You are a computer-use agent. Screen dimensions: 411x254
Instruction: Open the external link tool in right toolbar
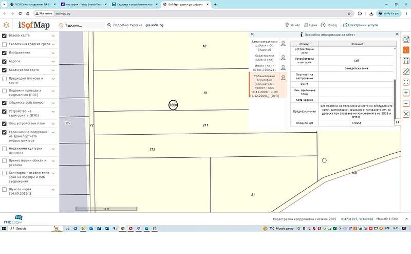pos(406,40)
